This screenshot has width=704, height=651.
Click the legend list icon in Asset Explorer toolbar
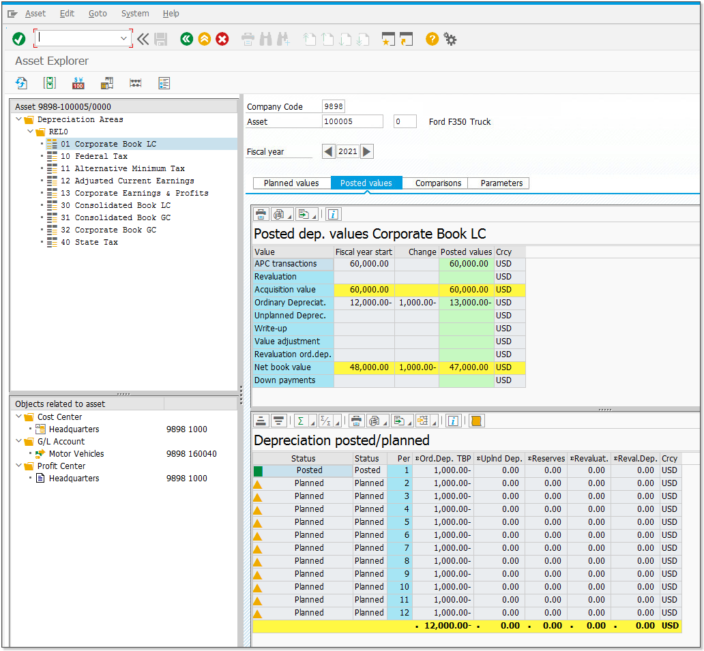pos(164,83)
